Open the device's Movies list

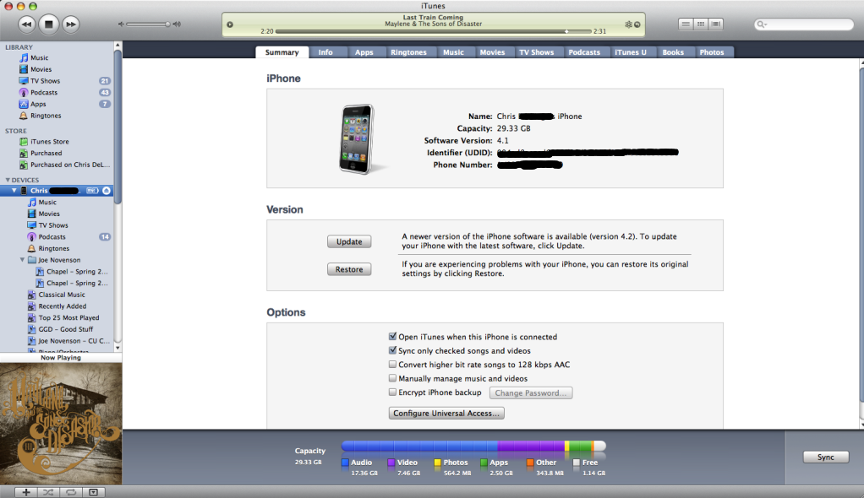pos(48,214)
